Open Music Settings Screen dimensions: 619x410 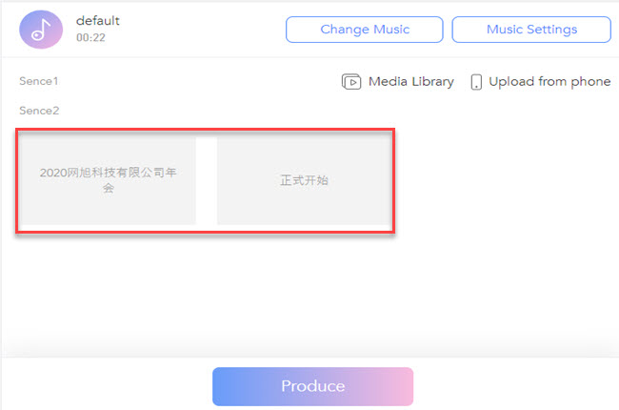click(x=531, y=30)
